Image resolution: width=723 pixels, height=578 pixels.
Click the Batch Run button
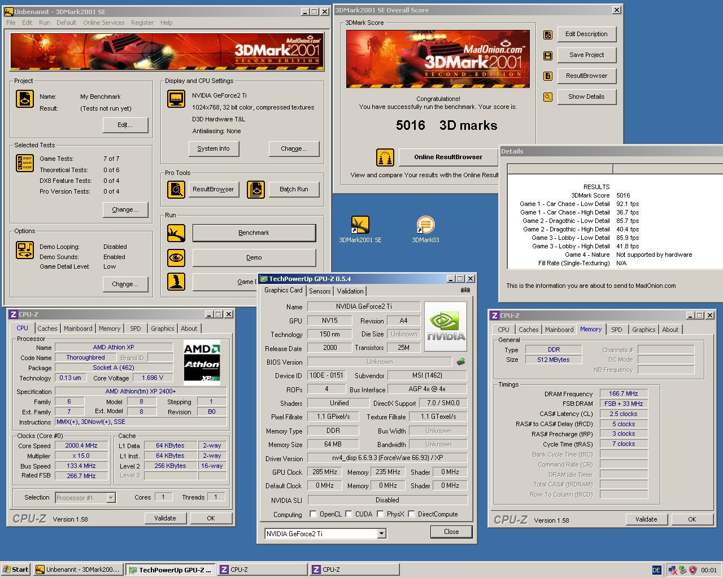coord(294,189)
